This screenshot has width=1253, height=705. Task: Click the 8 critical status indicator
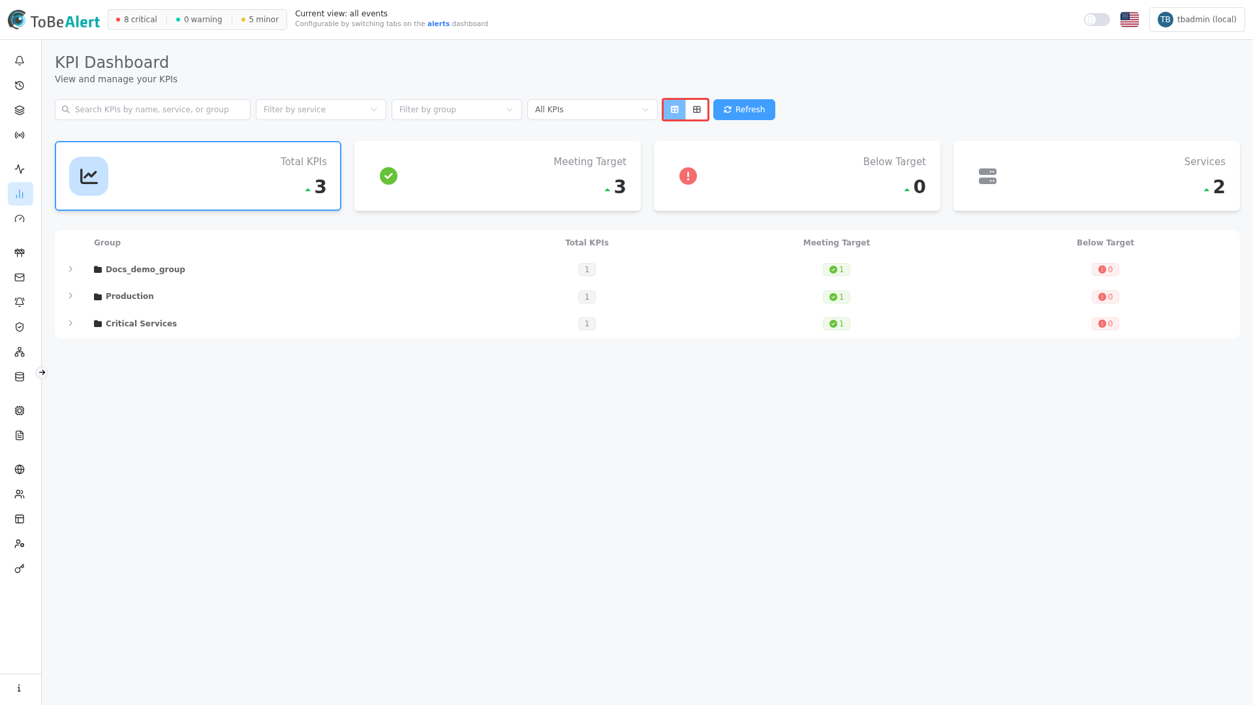tap(136, 20)
